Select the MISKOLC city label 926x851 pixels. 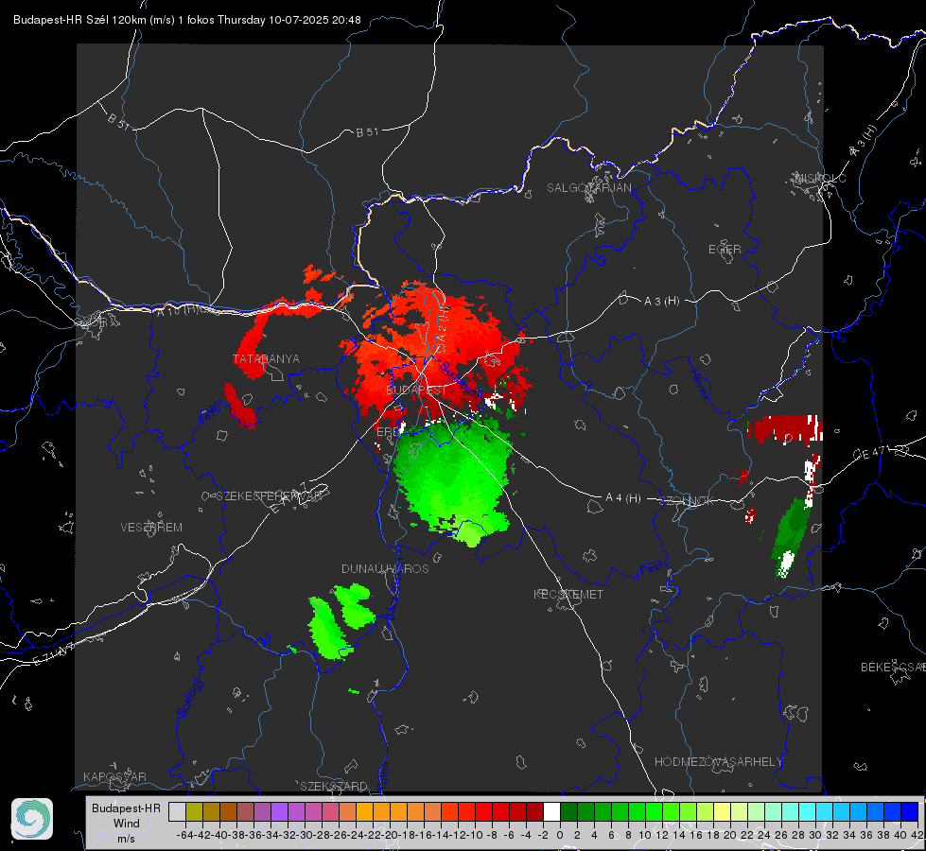point(820,178)
